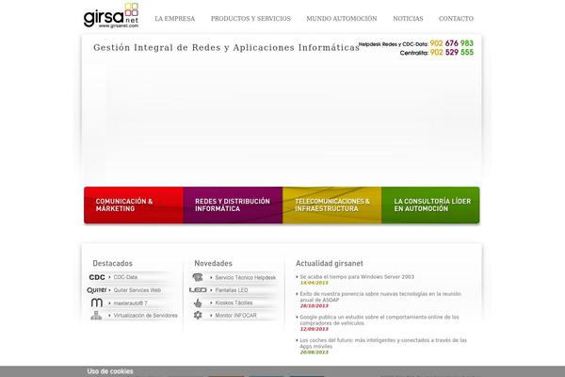The image size is (565, 377).
Task: Open Google estudio compradores de vehículos news
Action: pos(379,320)
